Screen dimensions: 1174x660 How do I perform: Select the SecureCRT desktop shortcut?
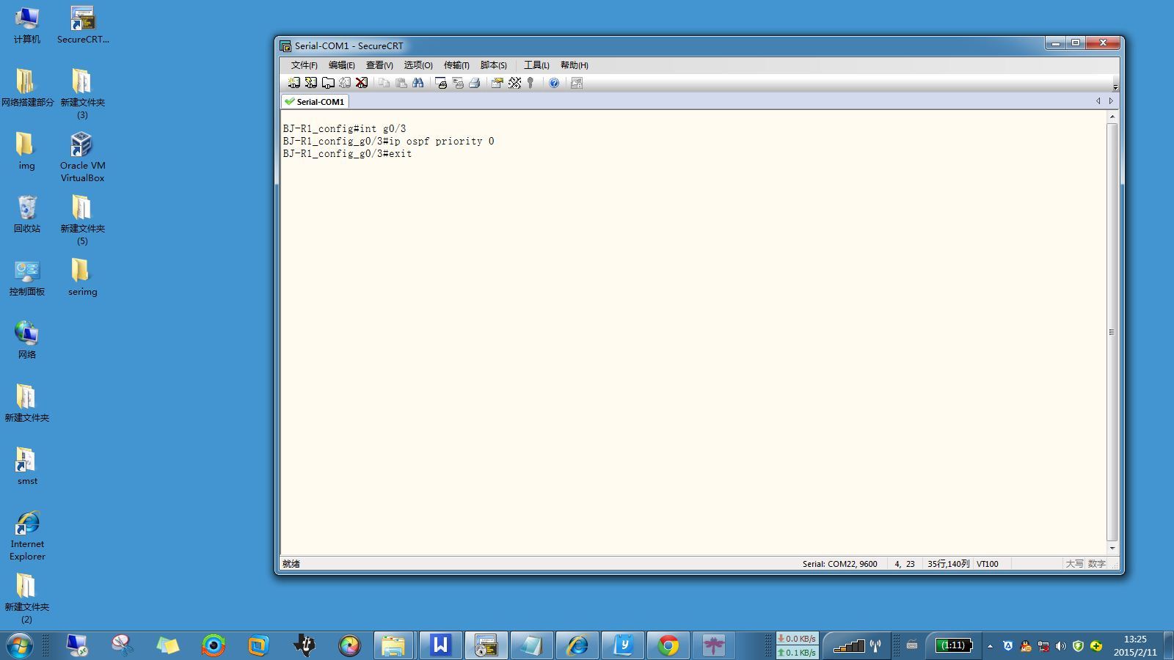pos(83,26)
